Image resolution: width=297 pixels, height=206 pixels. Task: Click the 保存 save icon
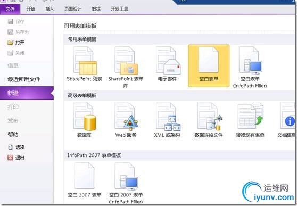[11, 21]
